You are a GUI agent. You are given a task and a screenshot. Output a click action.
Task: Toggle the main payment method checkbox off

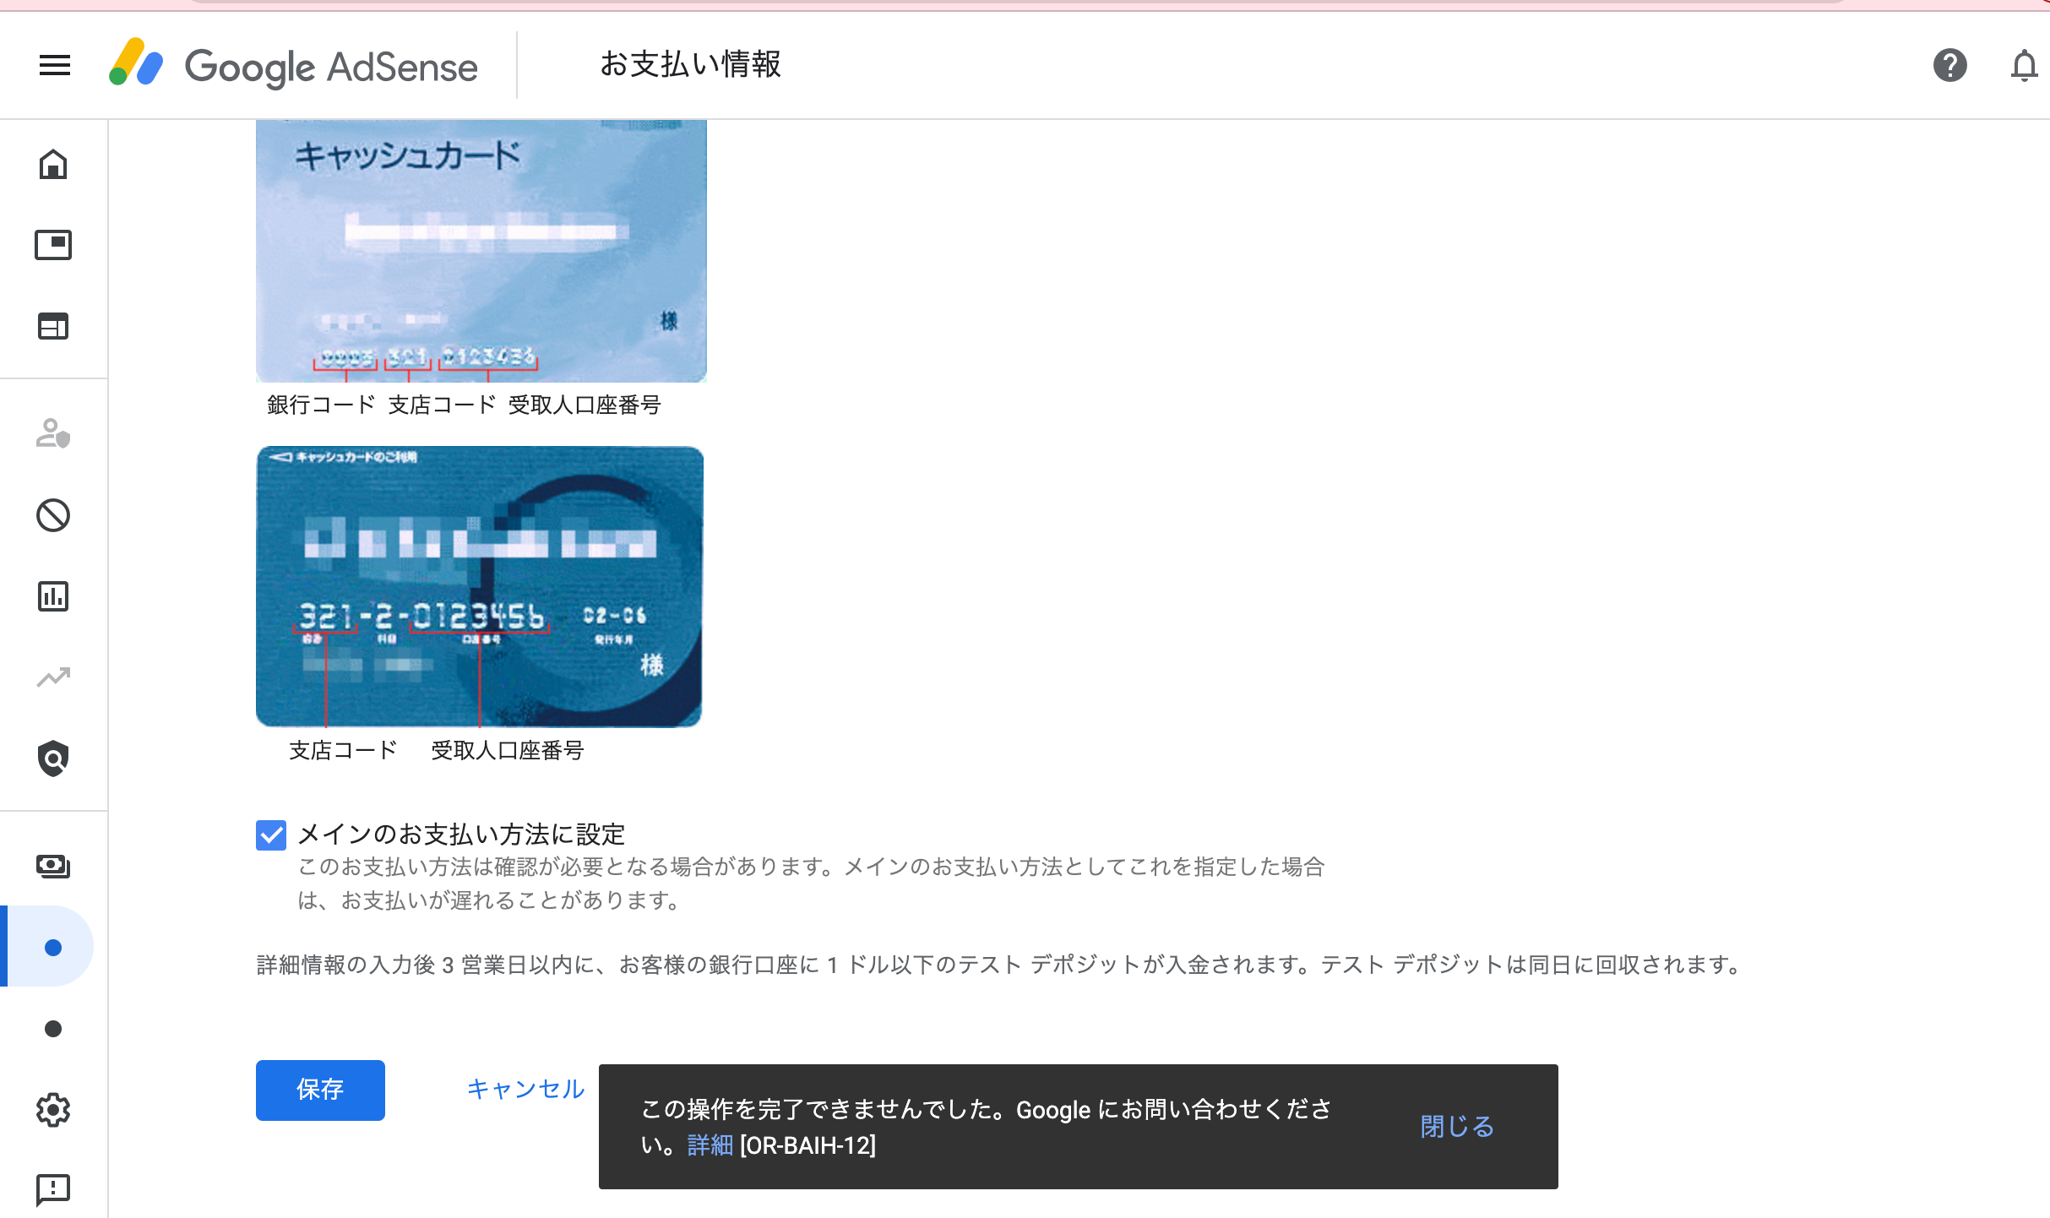(x=270, y=835)
